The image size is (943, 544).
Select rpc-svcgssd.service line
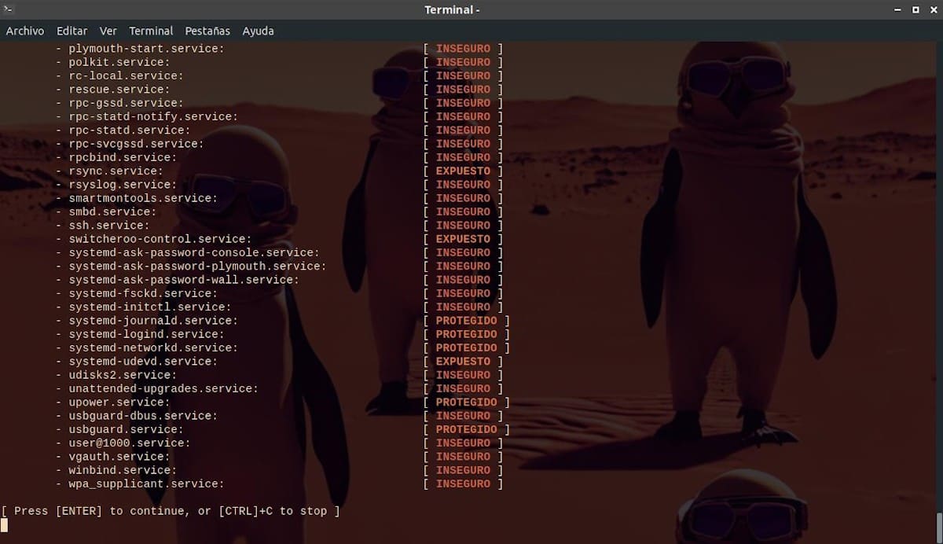pyautogui.click(x=279, y=144)
